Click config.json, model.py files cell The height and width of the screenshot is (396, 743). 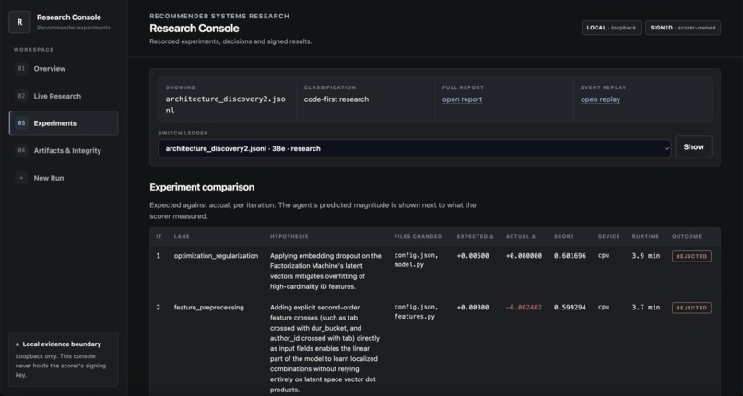(416, 261)
